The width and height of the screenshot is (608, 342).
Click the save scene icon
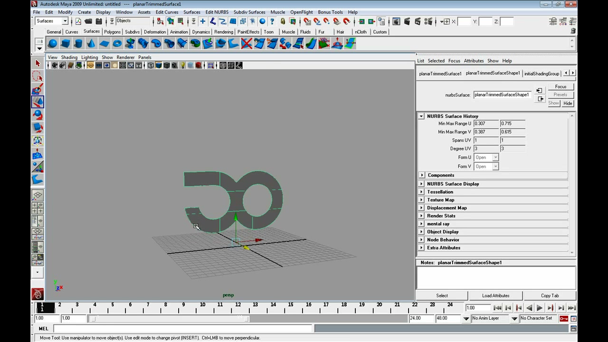tap(99, 21)
